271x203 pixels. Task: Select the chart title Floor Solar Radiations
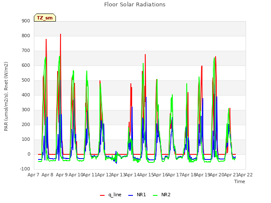coord(135,4)
